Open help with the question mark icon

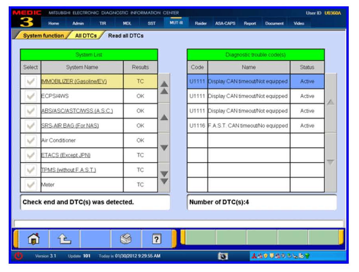pos(157,239)
